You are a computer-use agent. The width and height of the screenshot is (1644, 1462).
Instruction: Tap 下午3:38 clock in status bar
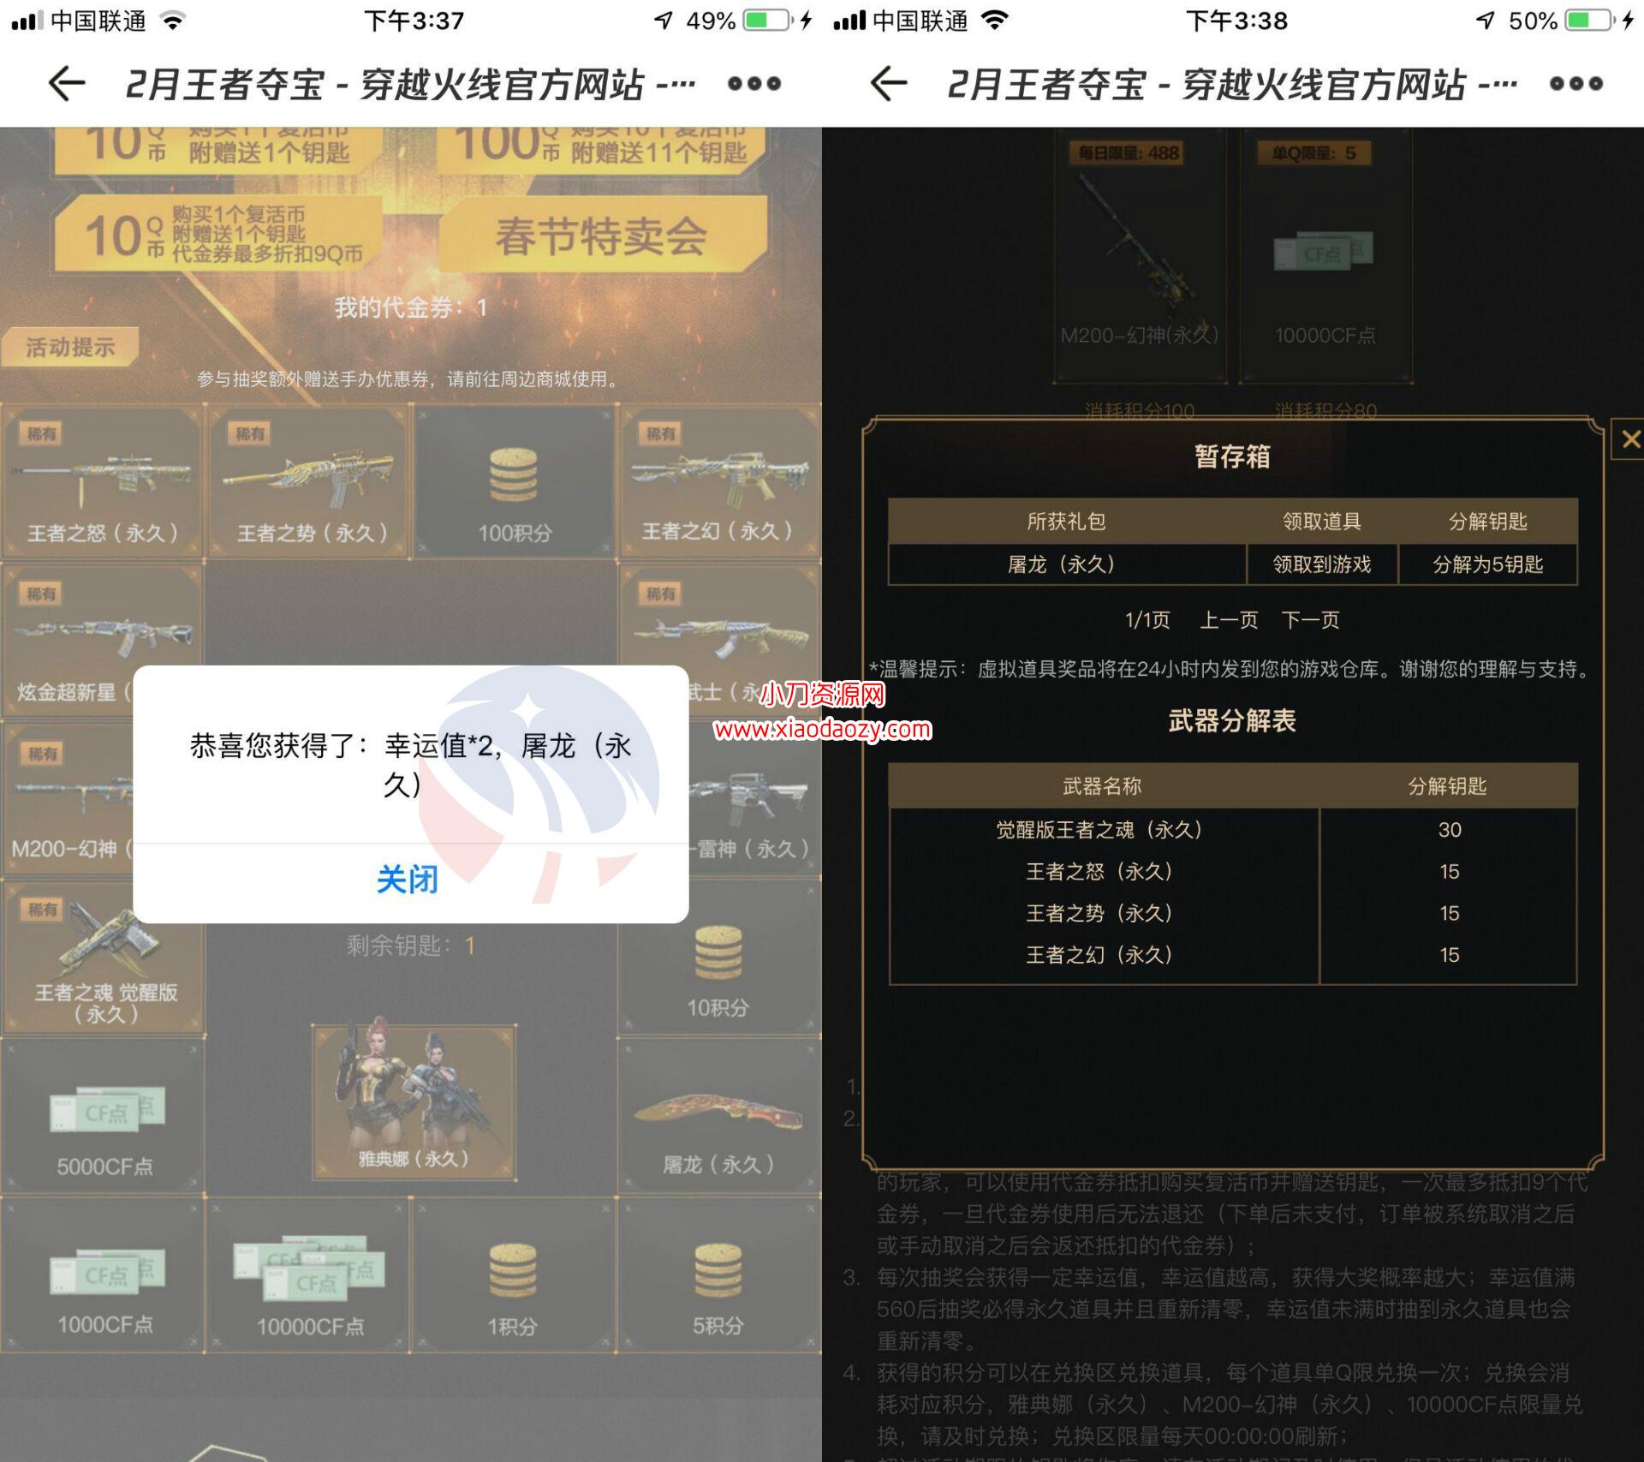[x=1236, y=21]
